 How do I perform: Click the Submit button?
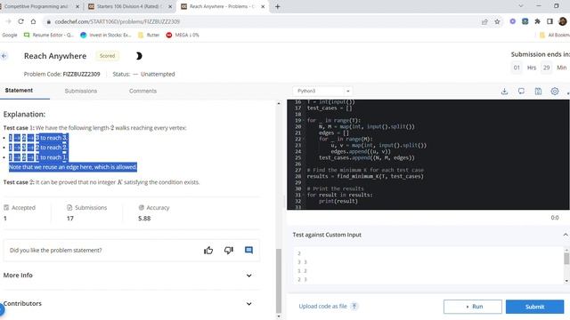point(534,307)
